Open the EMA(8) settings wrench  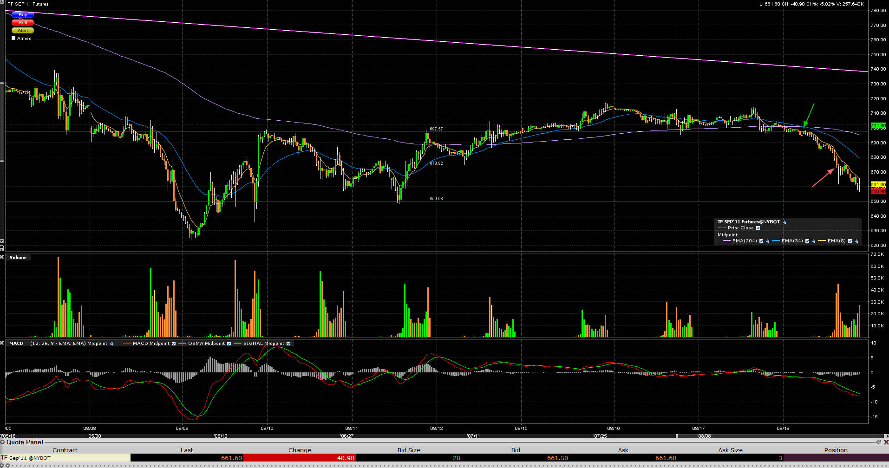(856, 241)
